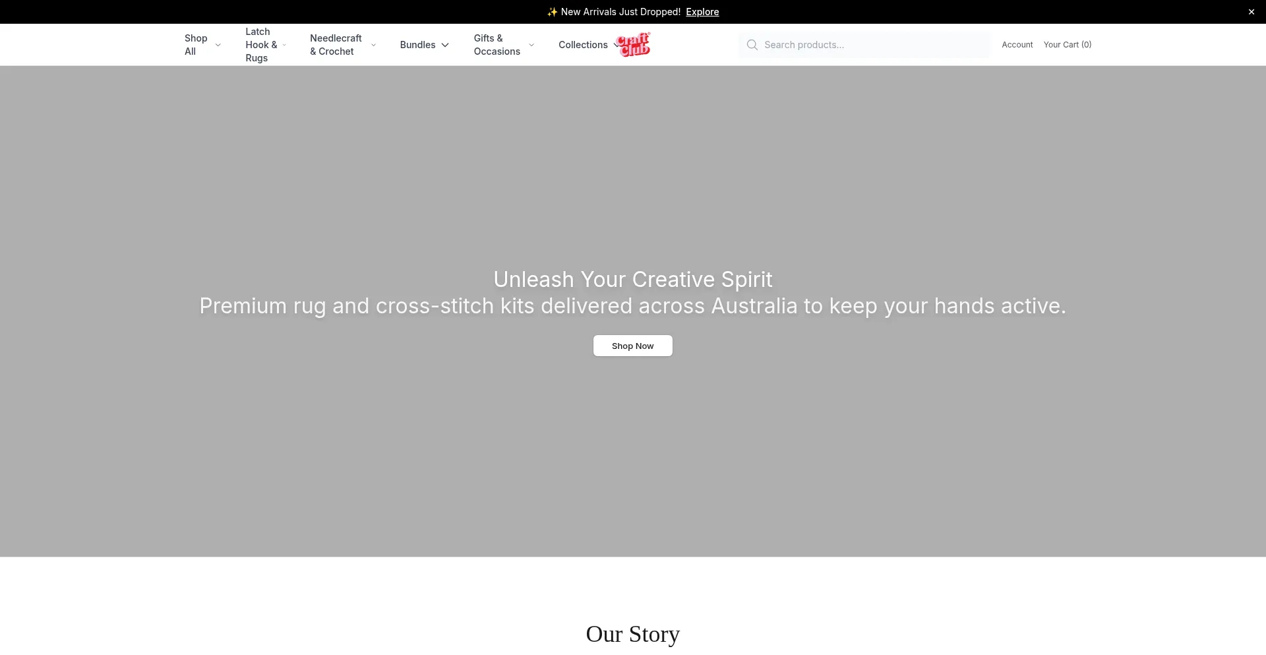The height and width of the screenshot is (655, 1266).
Task: Expand the Gifts & Occasions chevron
Action: pos(531,45)
